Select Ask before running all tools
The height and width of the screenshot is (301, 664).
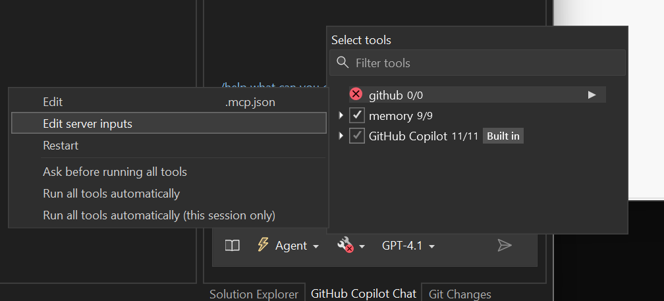click(115, 172)
